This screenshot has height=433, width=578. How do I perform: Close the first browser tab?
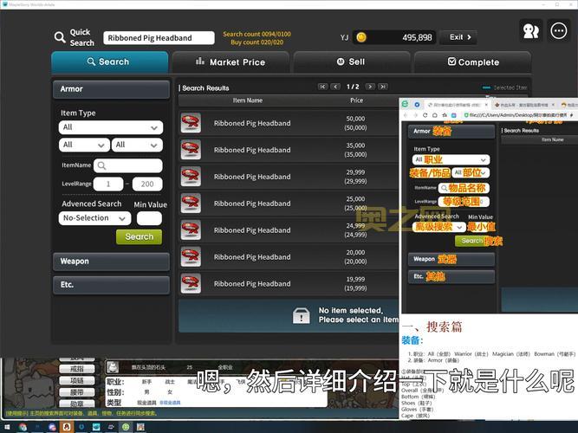(486, 105)
